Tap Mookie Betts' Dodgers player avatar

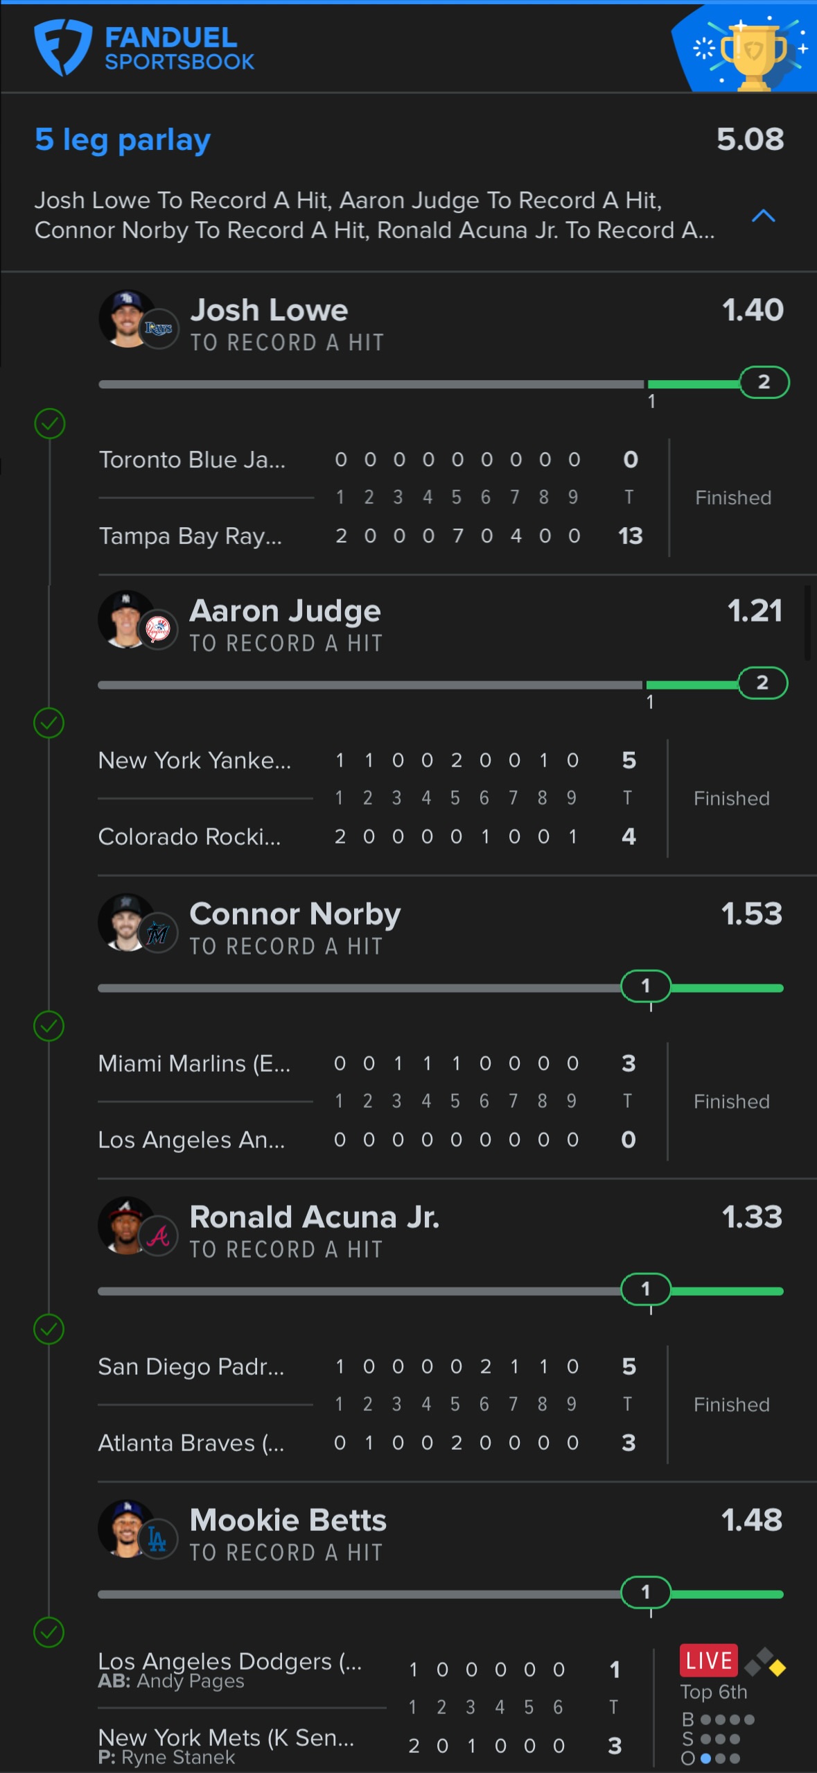tap(138, 1529)
